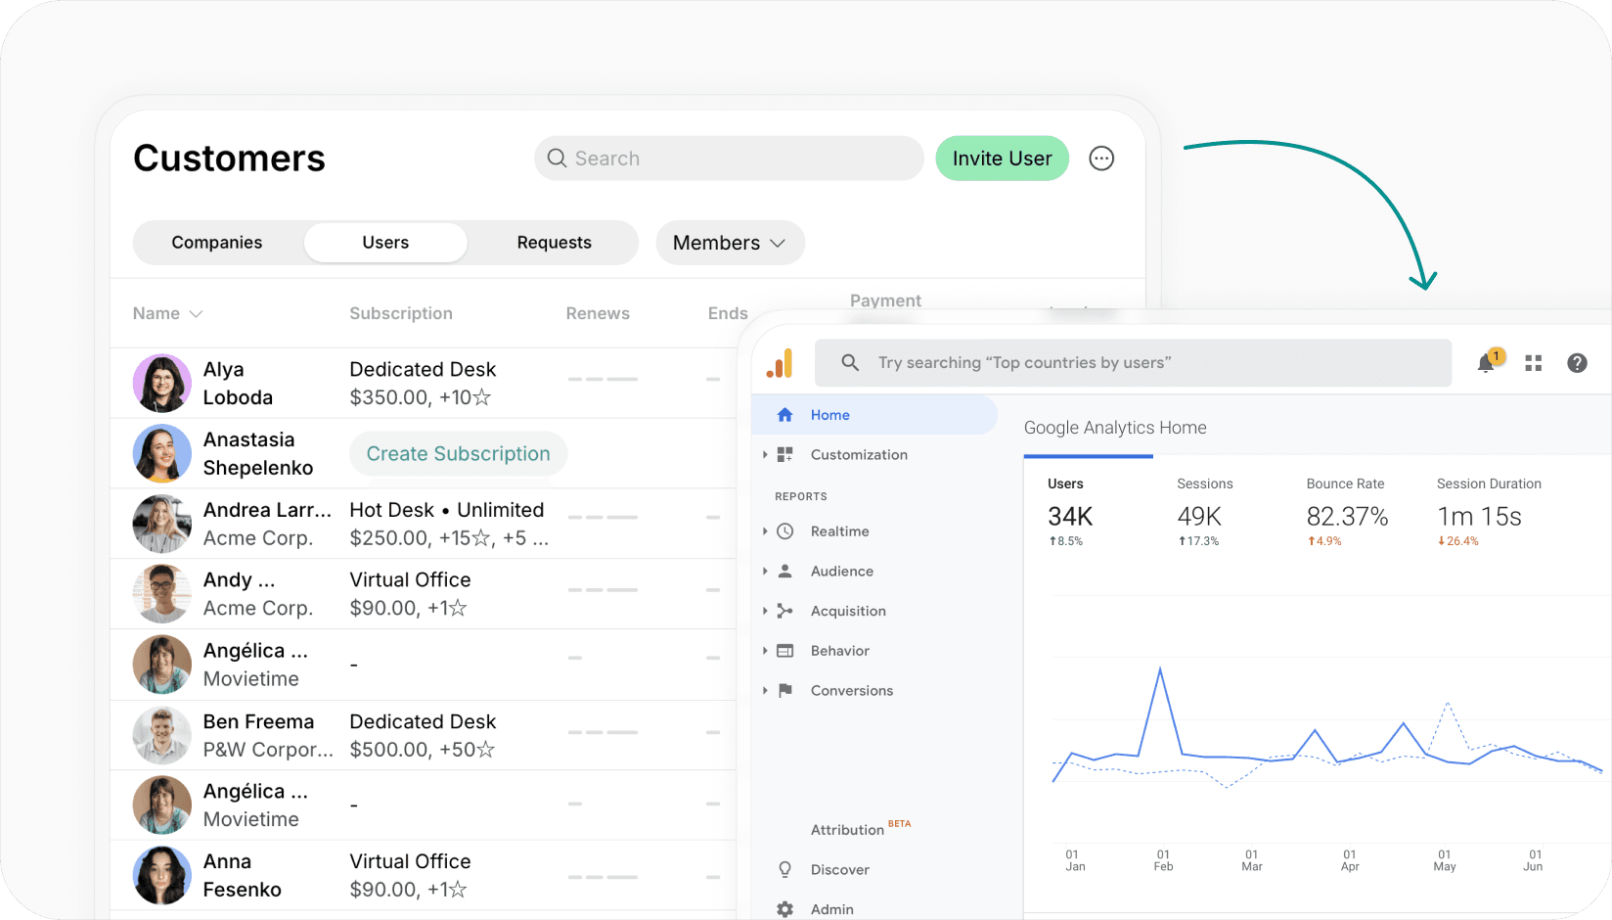Click Alya Loboda's name
The image size is (1612, 920).
pos(238,384)
